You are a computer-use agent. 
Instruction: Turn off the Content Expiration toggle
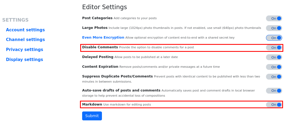point(274,67)
